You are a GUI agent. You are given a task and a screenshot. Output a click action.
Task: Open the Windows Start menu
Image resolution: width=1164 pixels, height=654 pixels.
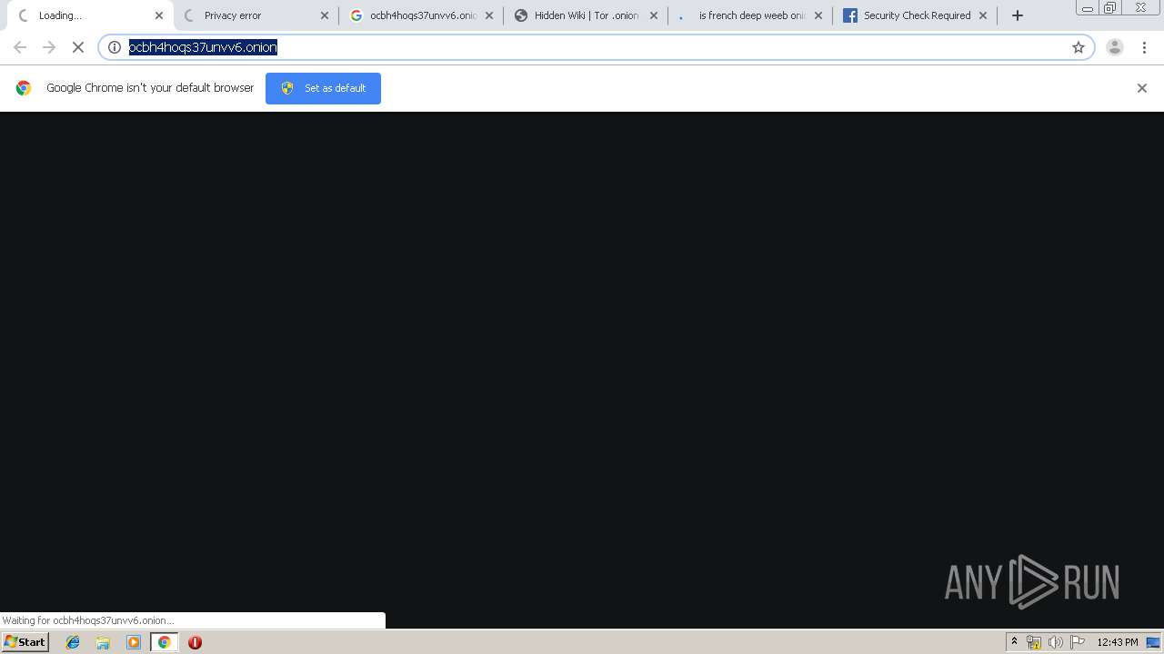tap(25, 642)
